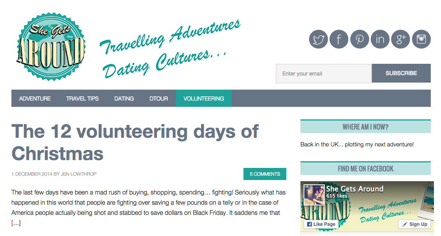This screenshot has height=236, width=441.
Task: Open the Adventure menu item
Action: [35, 98]
